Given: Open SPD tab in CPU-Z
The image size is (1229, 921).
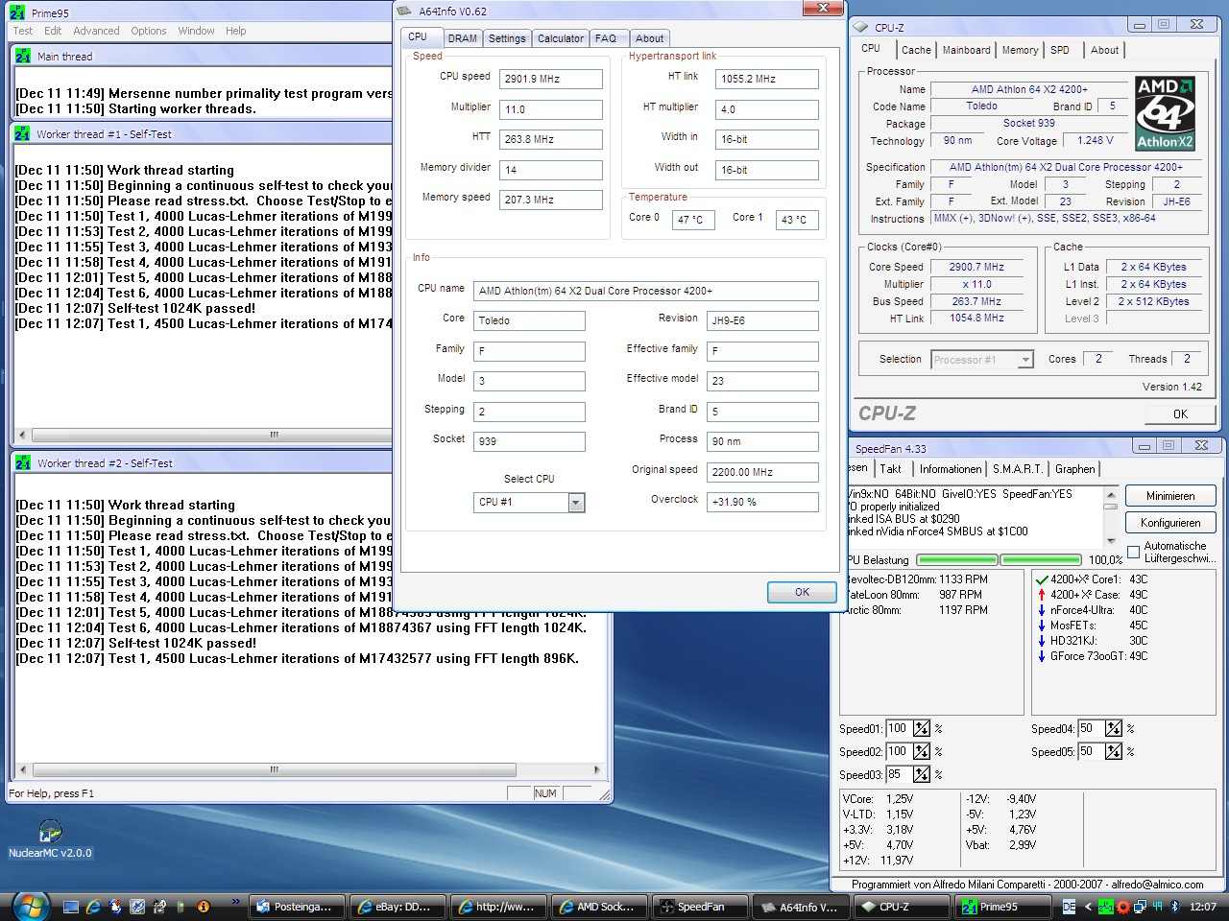Looking at the screenshot, I should pos(1060,50).
